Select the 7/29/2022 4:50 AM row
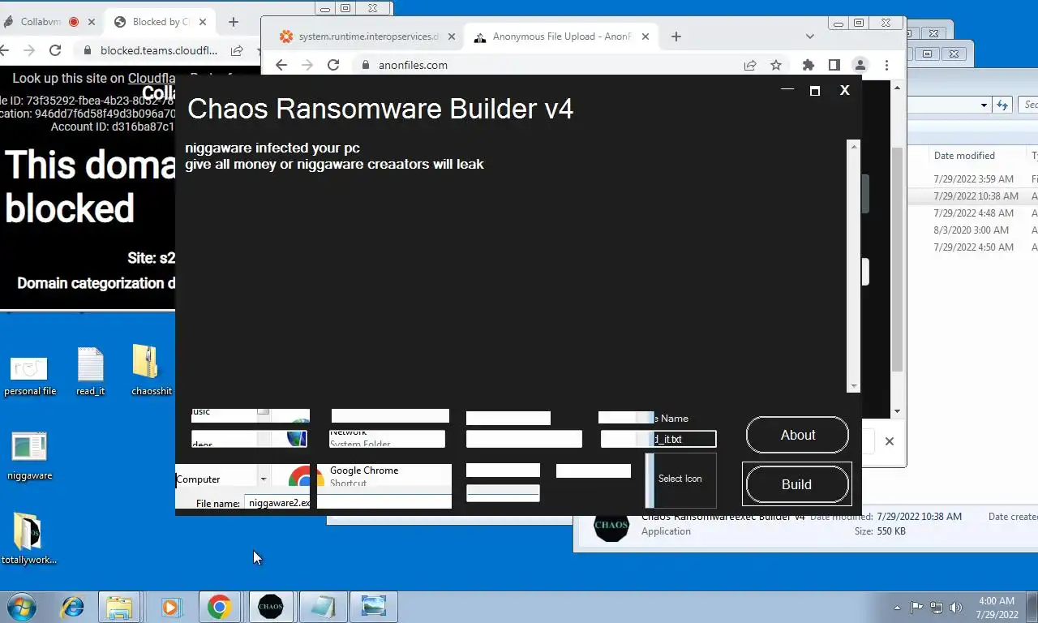 tap(973, 247)
